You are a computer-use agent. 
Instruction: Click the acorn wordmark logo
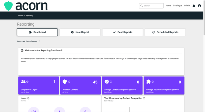32,6
